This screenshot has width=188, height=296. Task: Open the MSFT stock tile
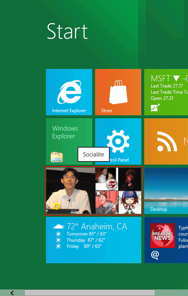click(x=166, y=92)
